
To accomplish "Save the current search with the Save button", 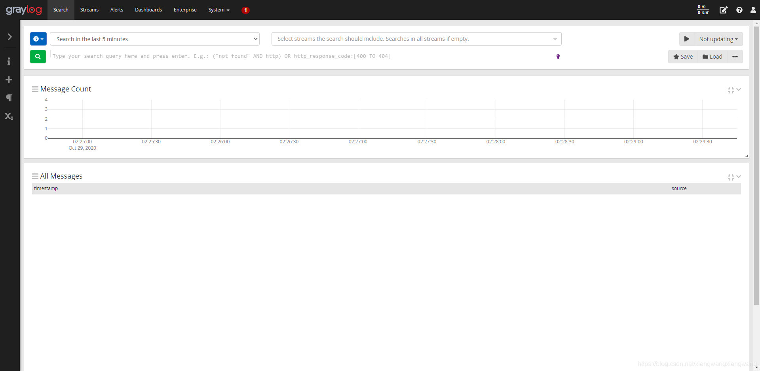I will (x=683, y=57).
